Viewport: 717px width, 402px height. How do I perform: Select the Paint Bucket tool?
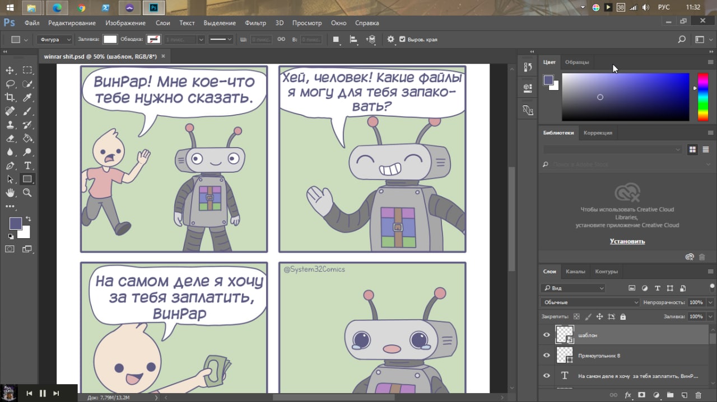[x=27, y=138]
